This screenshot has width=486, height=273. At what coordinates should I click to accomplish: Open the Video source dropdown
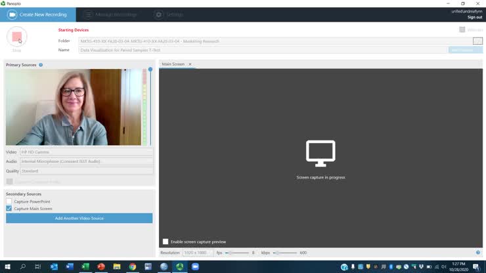click(86, 152)
